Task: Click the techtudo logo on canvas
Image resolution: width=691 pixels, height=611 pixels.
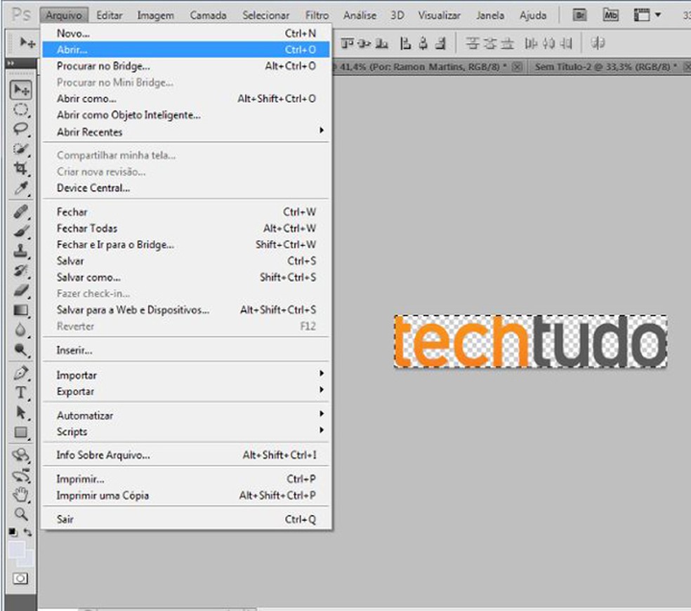Action: (530, 341)
